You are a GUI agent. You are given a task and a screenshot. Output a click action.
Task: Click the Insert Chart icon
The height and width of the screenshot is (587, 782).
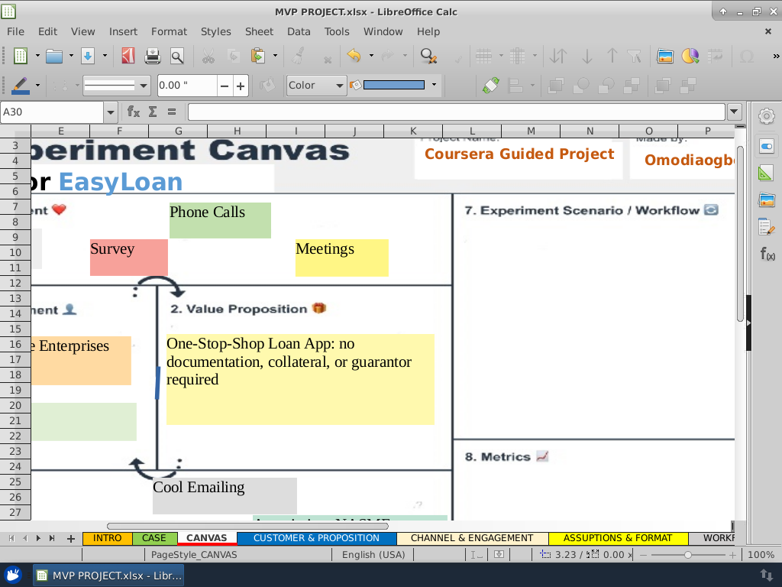690,56
